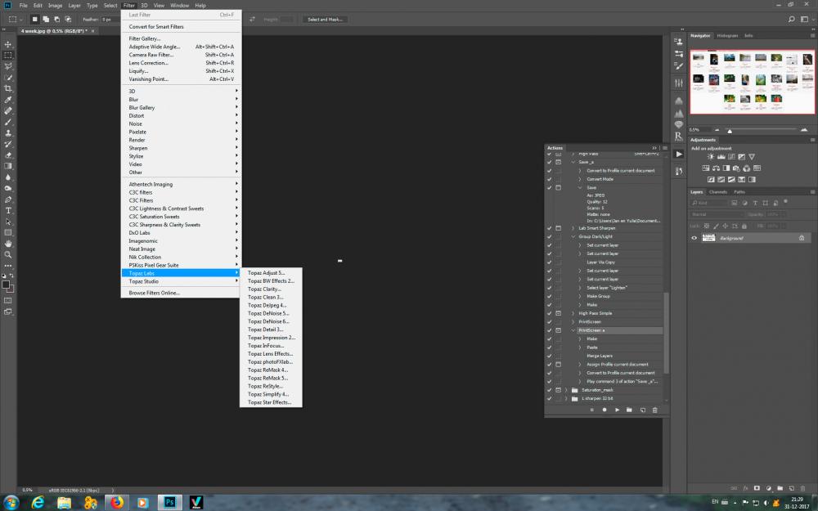The image size is (818, 511).
Task: Toggle the dialog box for Lab Smart Sharpen
Action: point(558,228)
